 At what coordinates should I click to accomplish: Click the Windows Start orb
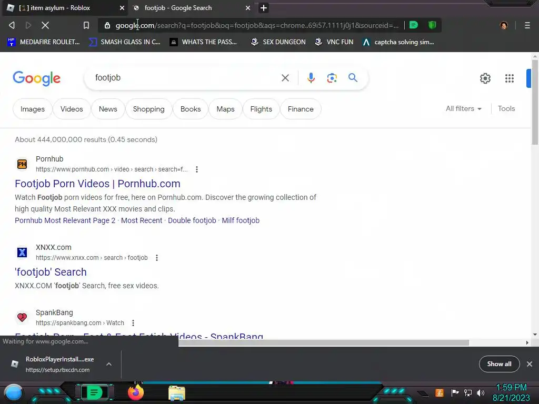[x=14, y=392]
